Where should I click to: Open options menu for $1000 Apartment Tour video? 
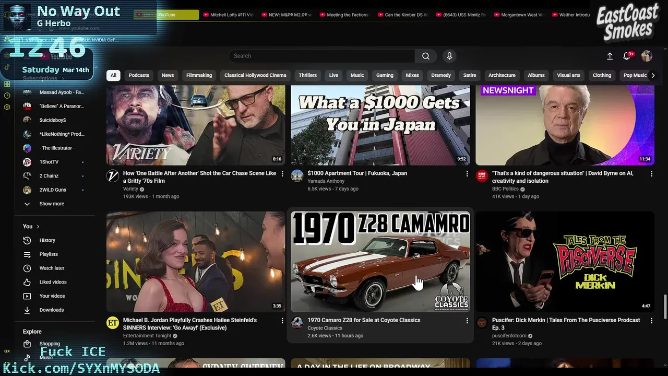point(467,173)
